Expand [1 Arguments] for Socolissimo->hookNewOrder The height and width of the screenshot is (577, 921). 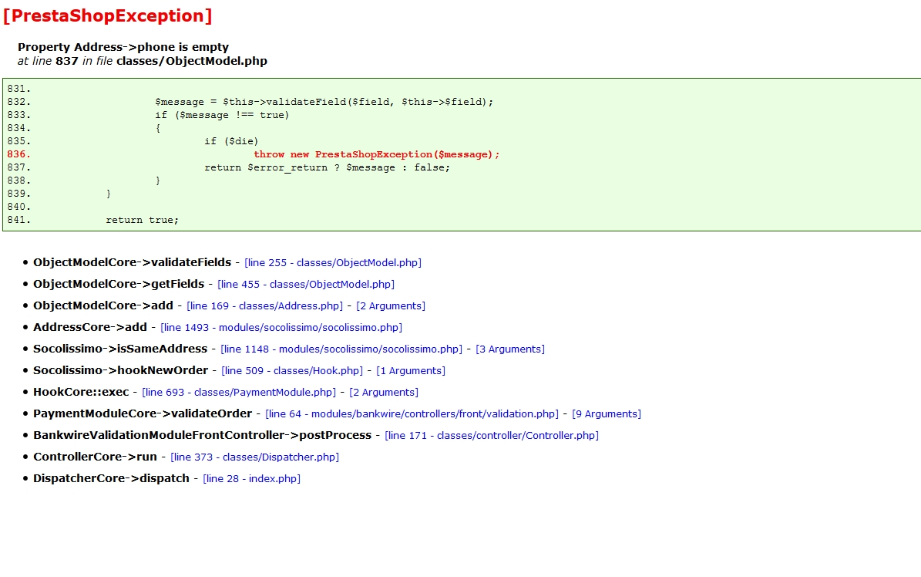411,370
